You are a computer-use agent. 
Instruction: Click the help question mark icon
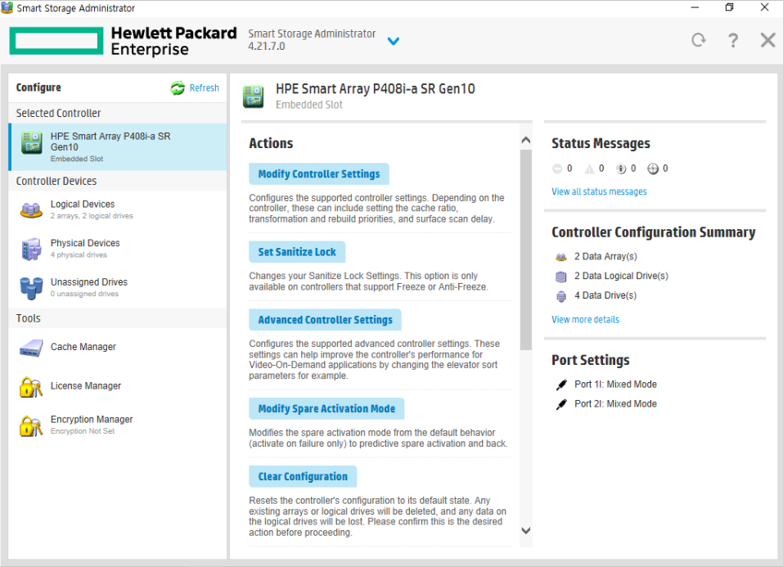732,40
